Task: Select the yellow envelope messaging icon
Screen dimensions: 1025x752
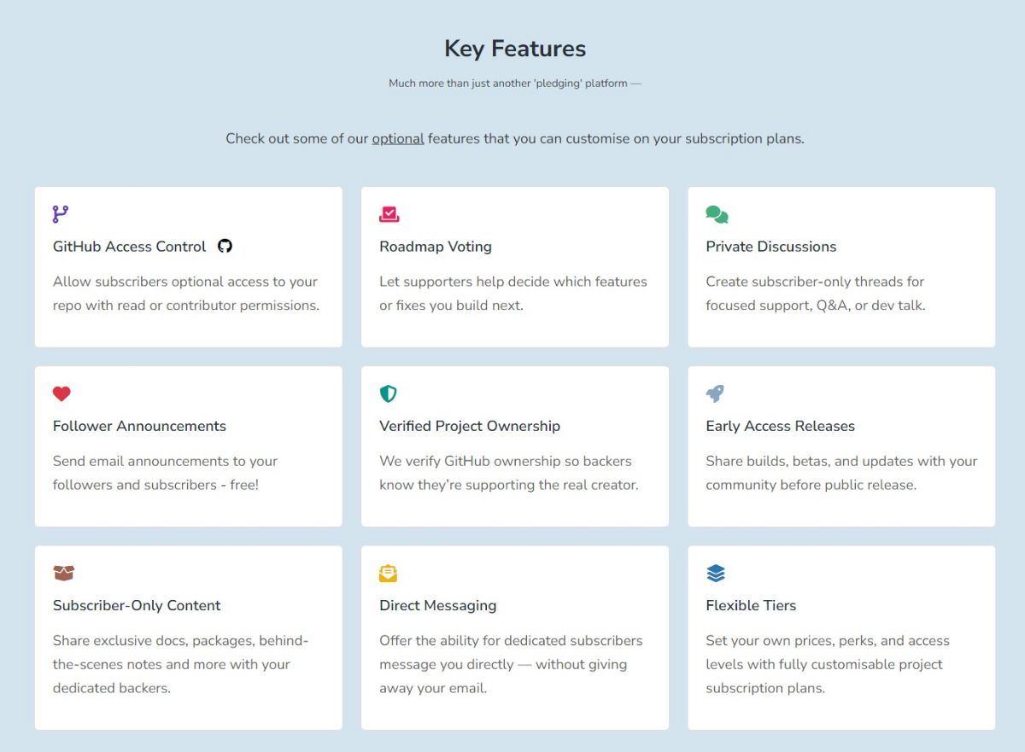Action: (389, 573)
